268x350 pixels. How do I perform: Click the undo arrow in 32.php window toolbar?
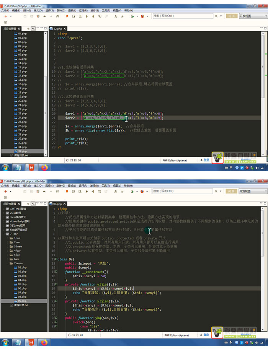tap(45, 16)
